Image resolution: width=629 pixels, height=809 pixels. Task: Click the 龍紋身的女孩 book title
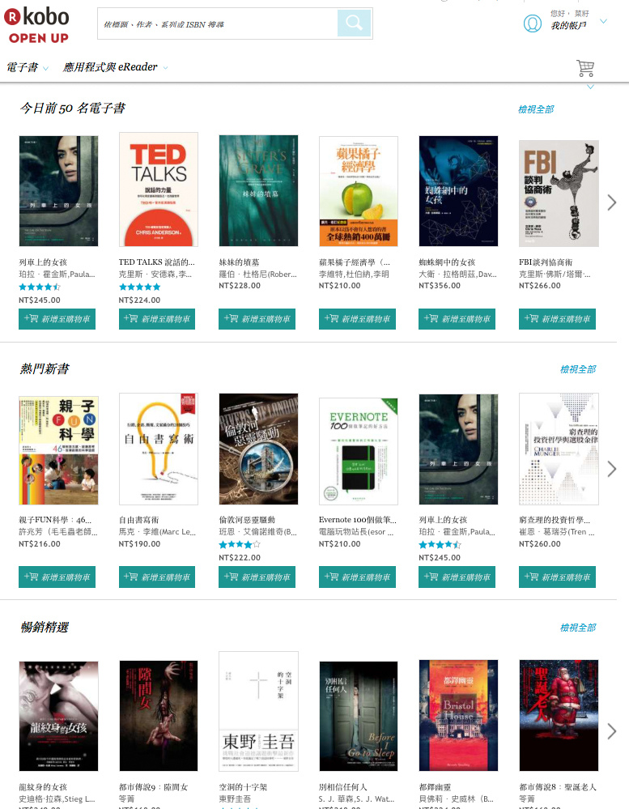tap(43, 787)
